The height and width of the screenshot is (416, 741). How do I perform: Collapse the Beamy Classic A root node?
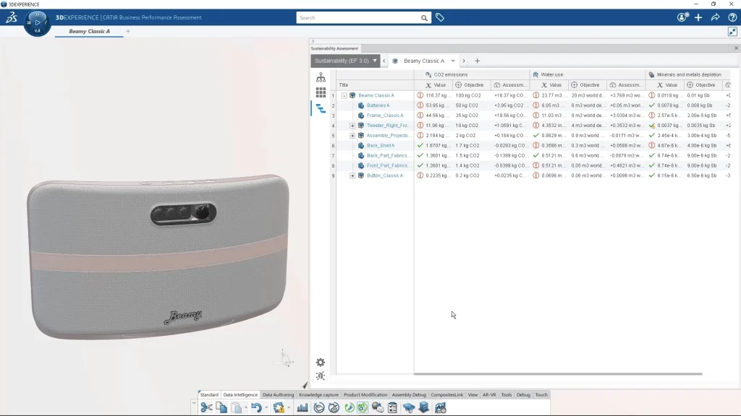(x=344, y=95)
